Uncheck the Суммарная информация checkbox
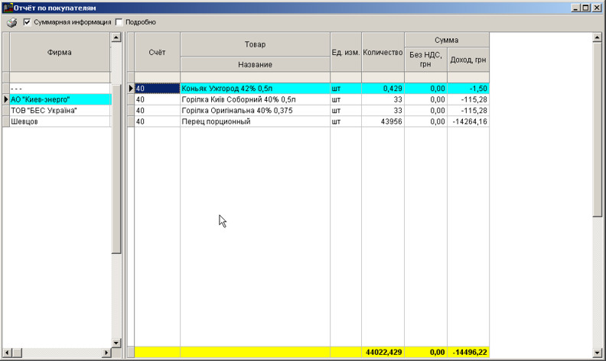The width and height of the screenshot is (606, 361). click(x=28, y=22)
